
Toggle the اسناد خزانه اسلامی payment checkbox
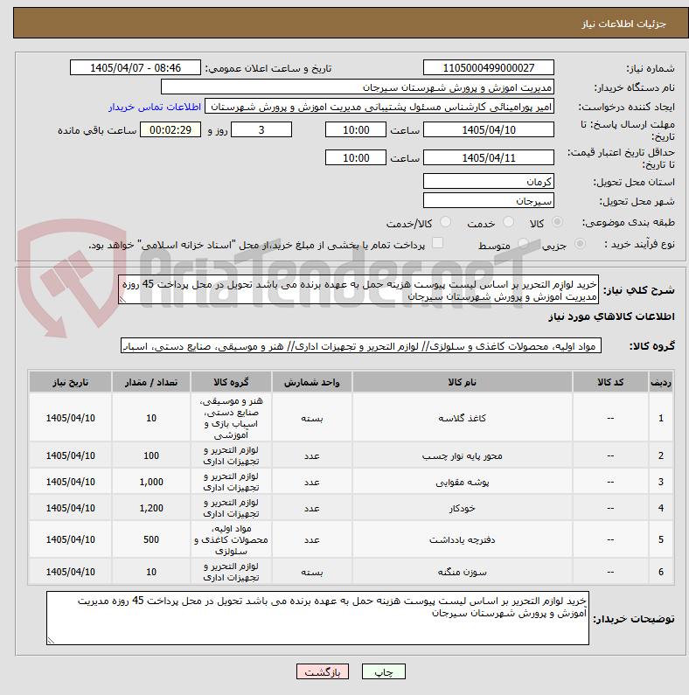pos(437,243)
